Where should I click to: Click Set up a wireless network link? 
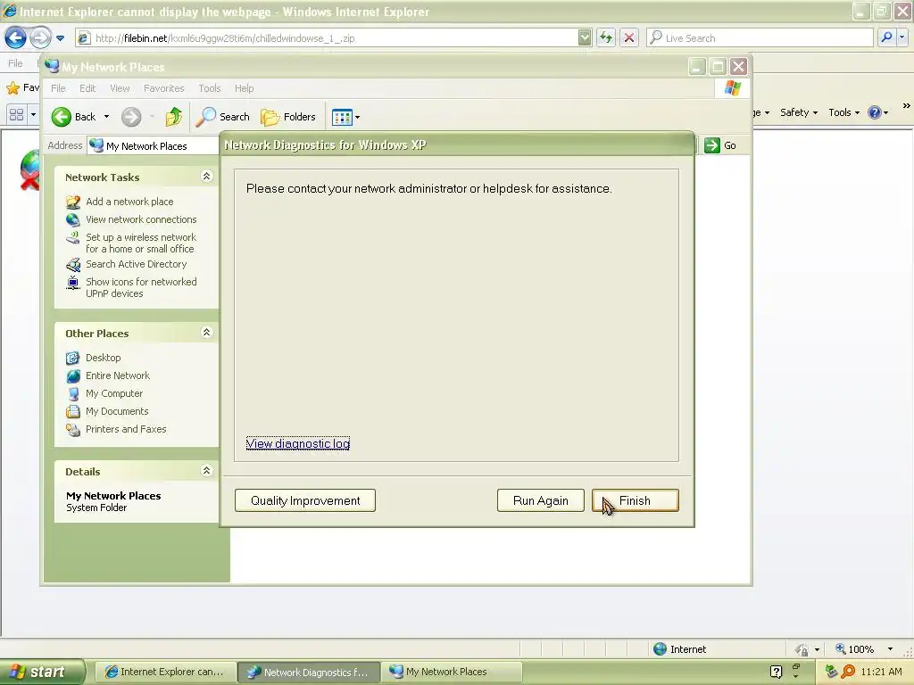click(x=141, y=243)
